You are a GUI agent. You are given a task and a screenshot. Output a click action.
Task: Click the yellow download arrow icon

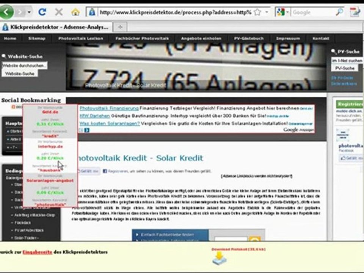tap(220, 259)
